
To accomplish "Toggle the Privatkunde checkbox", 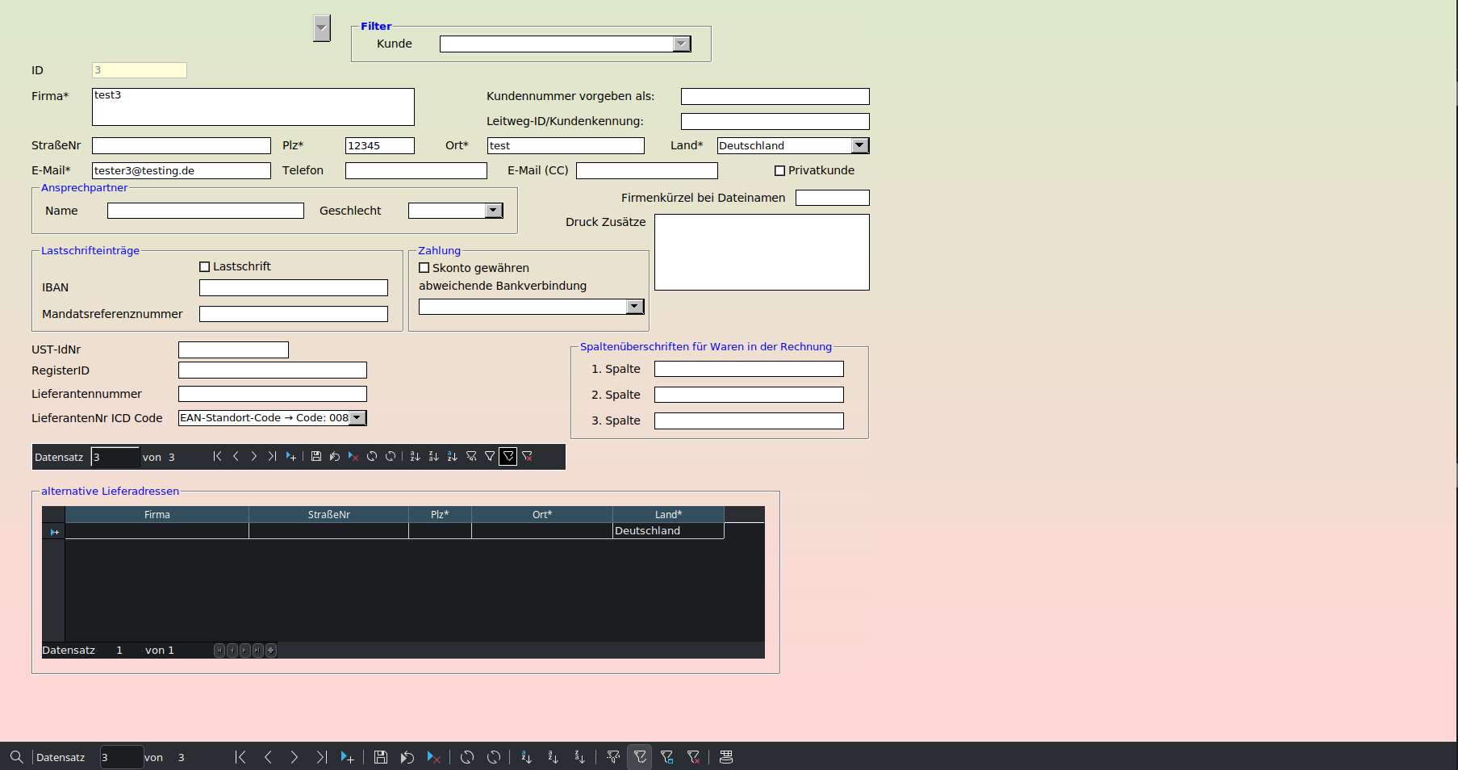I will click(779, 170).
